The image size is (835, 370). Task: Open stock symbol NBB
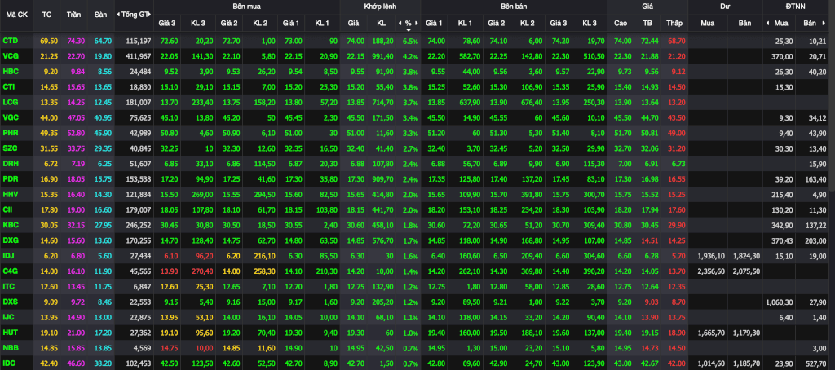click(10, 348)
